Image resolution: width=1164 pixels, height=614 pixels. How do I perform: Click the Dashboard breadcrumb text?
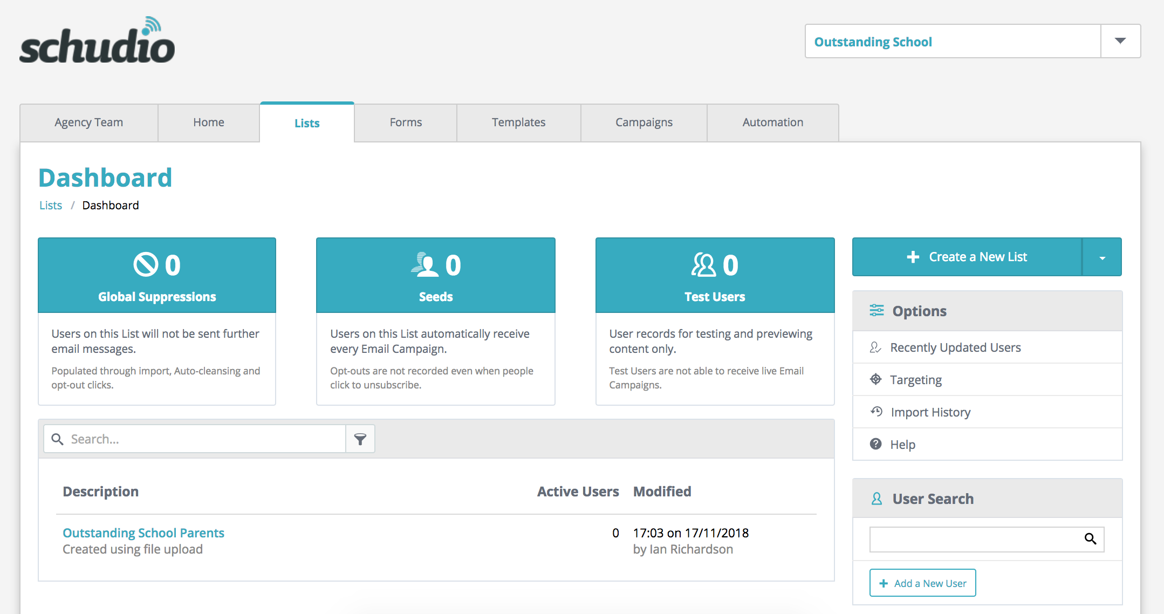click(111, 206)
